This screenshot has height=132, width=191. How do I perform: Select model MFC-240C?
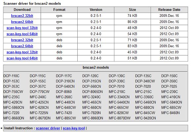38,97
